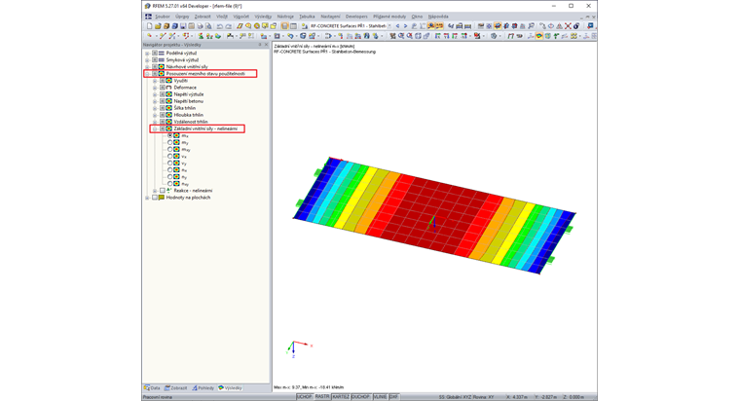Toggle the RASTR status bar button

pyautogui.click(x=322, y=397)
